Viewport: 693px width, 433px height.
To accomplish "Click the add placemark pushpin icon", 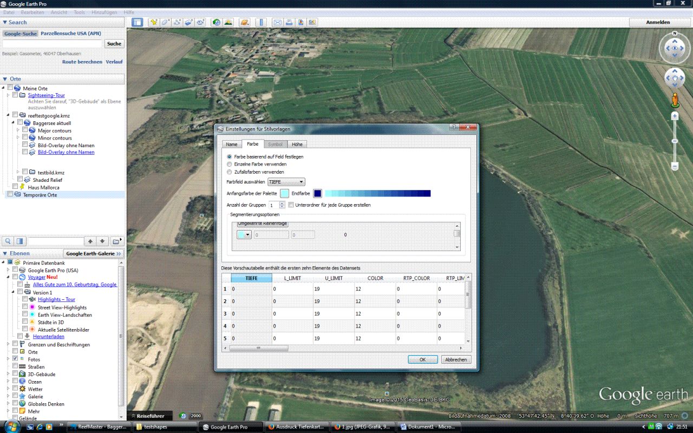I will point(154,22).
